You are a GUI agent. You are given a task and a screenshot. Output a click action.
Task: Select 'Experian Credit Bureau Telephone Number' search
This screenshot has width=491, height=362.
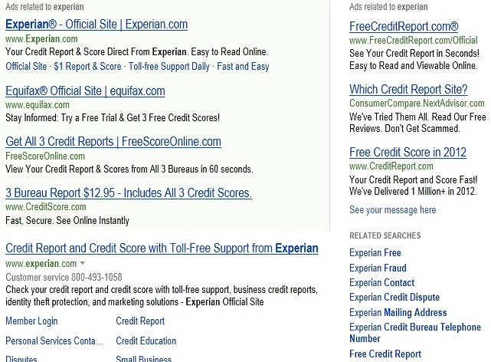(415, 333)
